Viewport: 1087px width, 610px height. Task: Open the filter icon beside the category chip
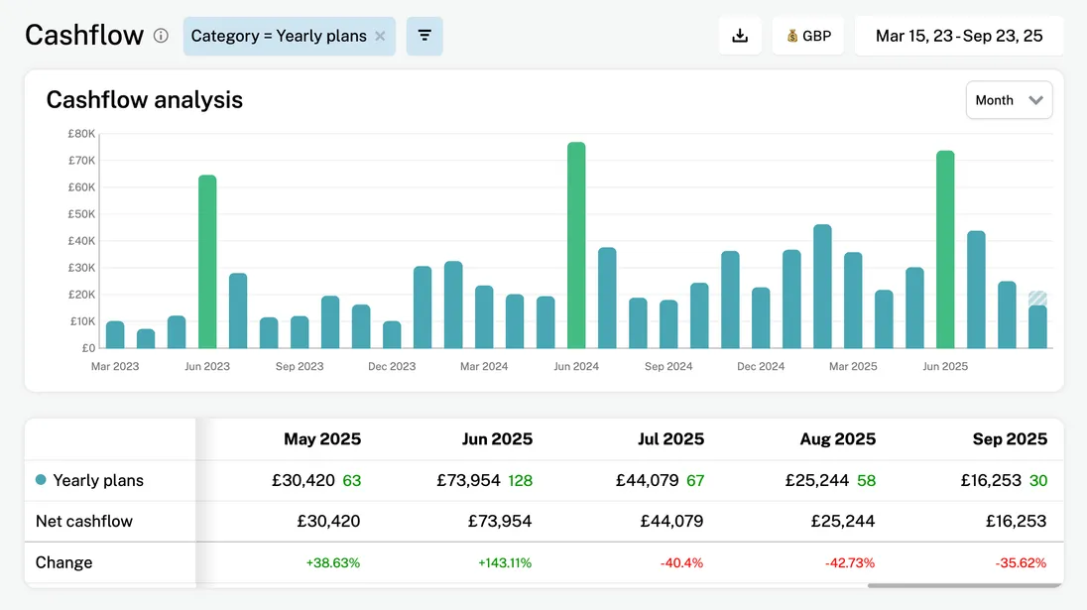(x=424, y=35)
